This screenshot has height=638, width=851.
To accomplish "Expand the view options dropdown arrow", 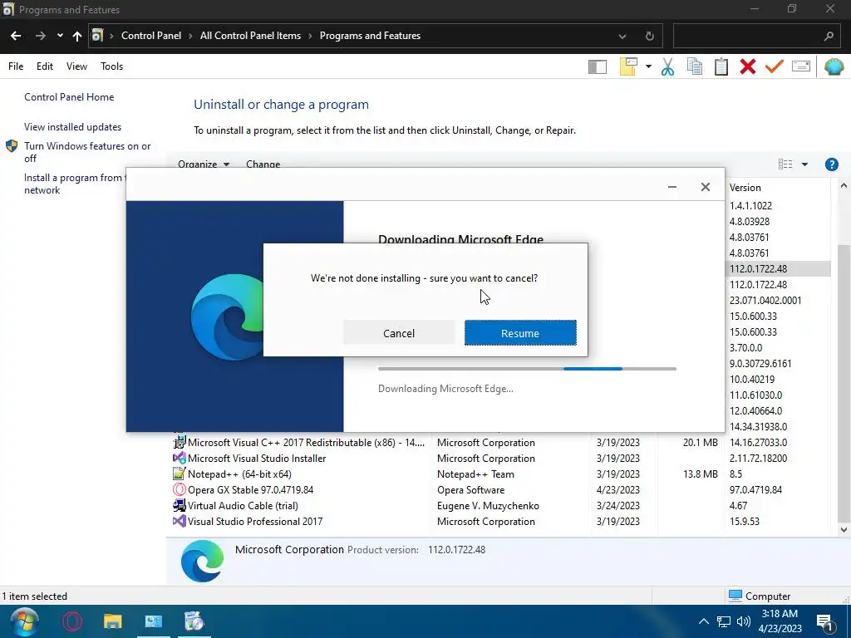I will click(x=804, y=164).
